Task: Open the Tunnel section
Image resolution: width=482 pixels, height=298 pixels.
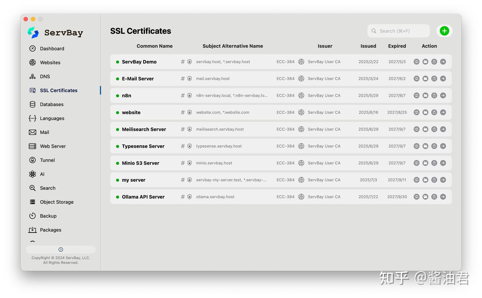Action: click(x=47, y=160)
